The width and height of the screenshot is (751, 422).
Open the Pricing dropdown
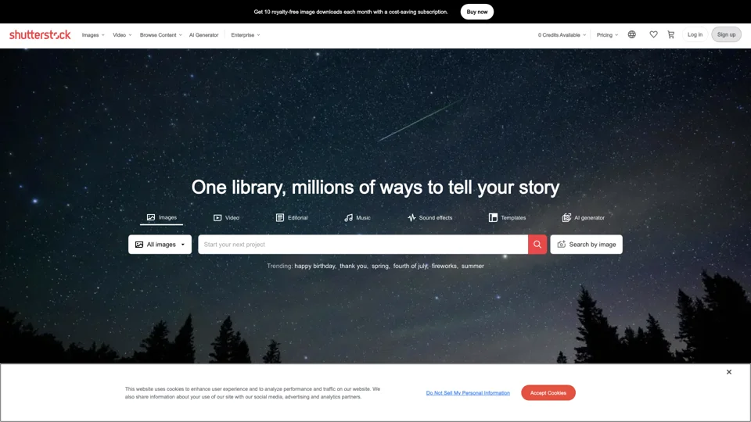607,35
